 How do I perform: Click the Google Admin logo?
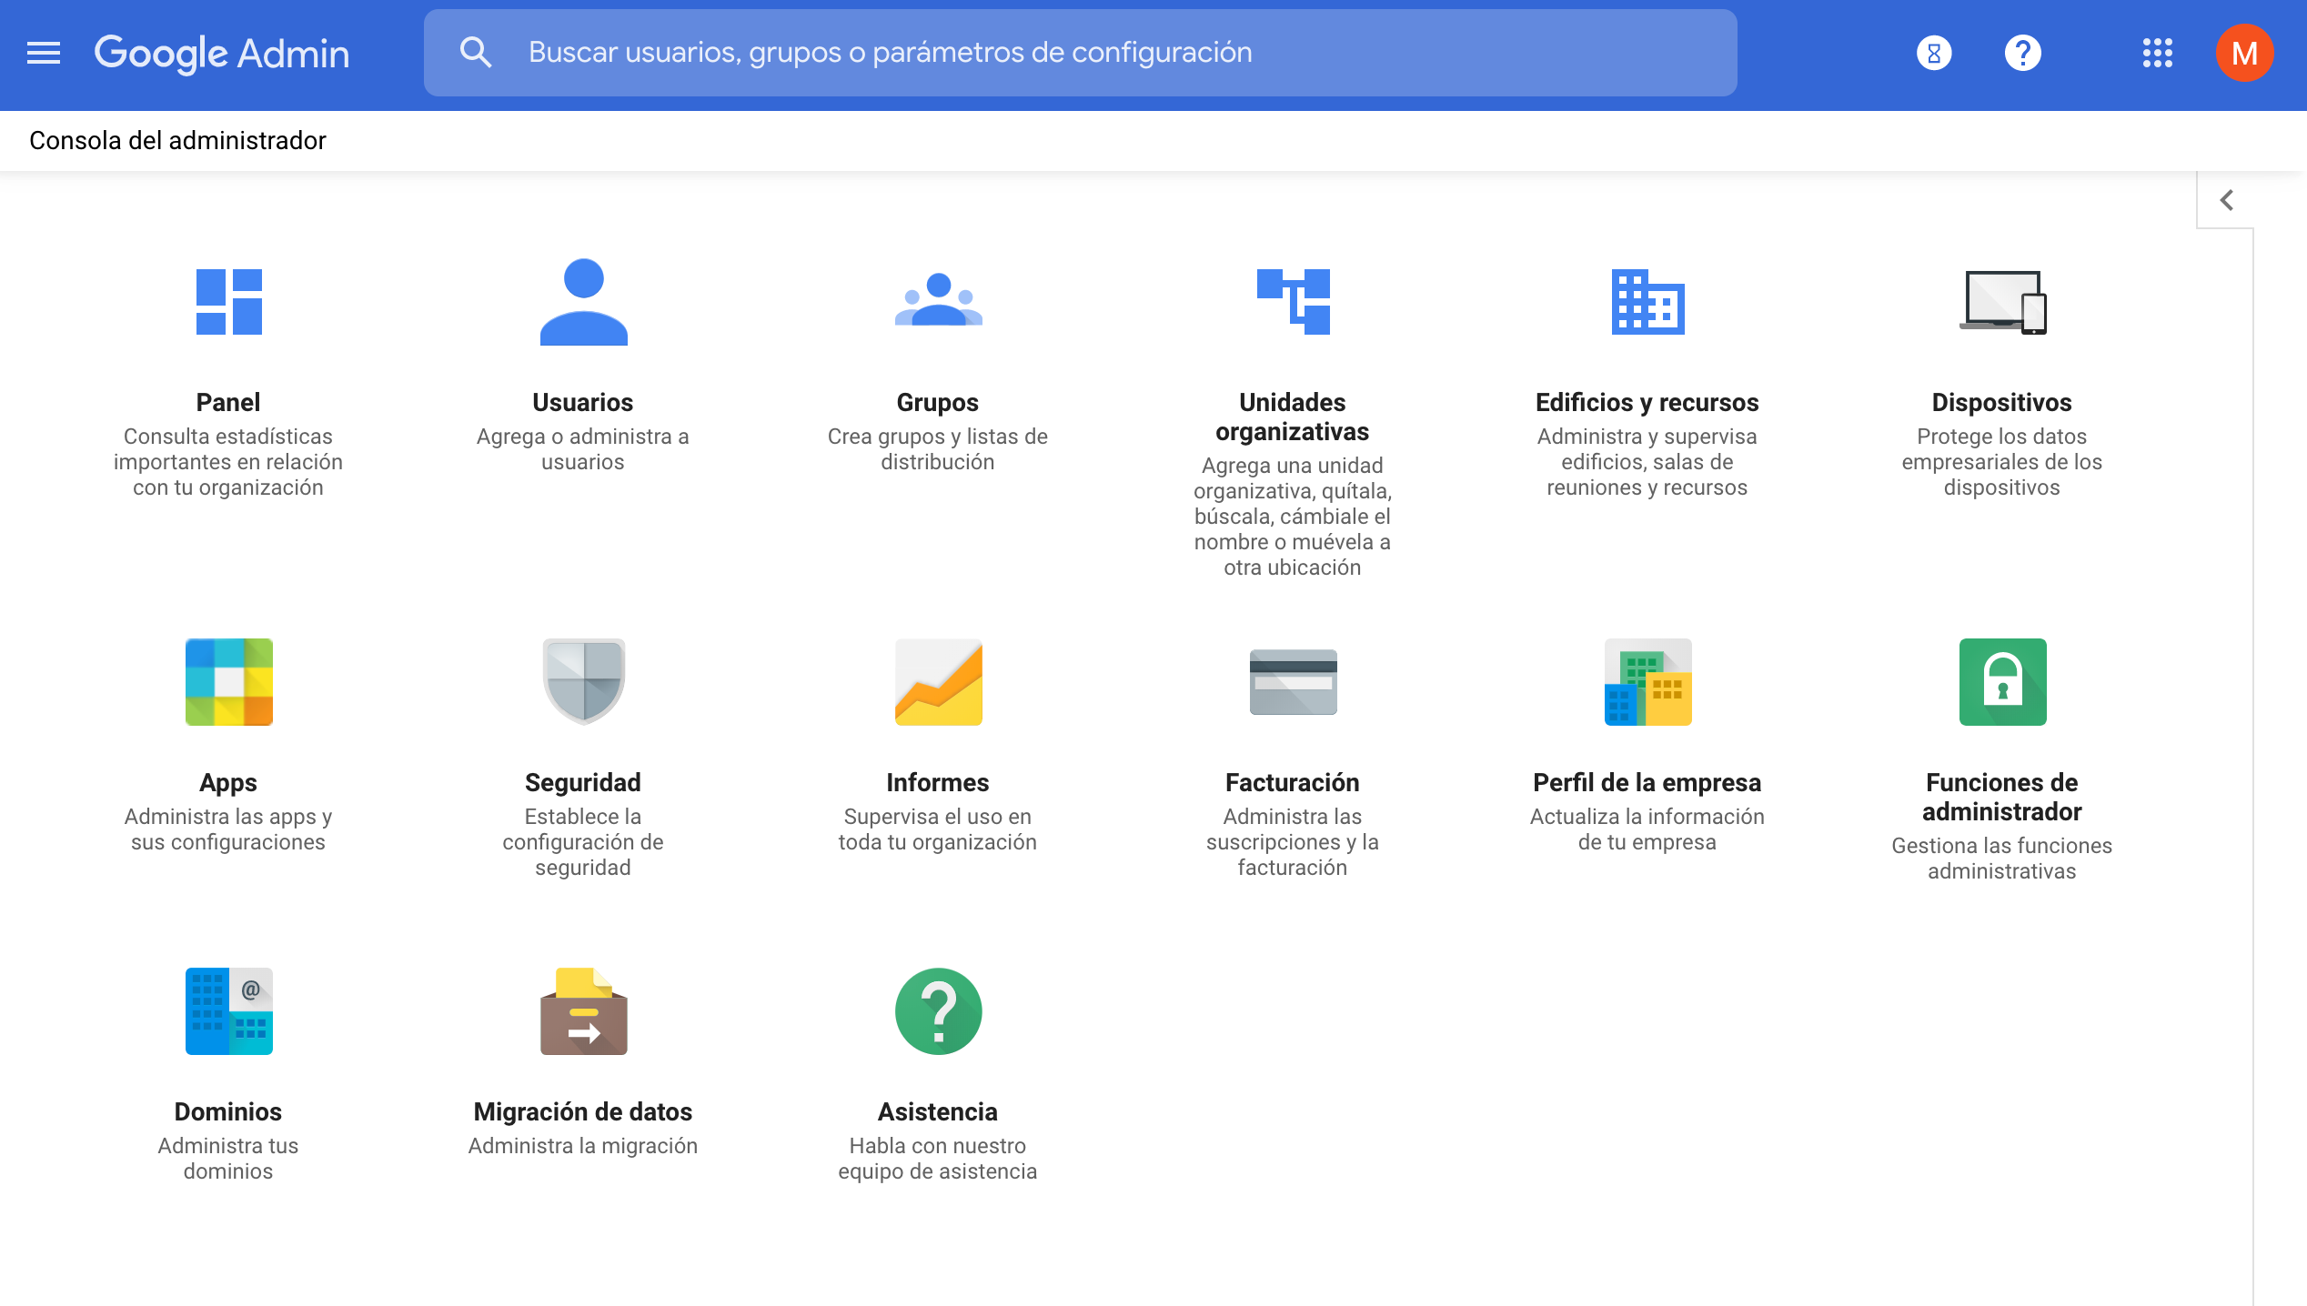tap(222, 54)
